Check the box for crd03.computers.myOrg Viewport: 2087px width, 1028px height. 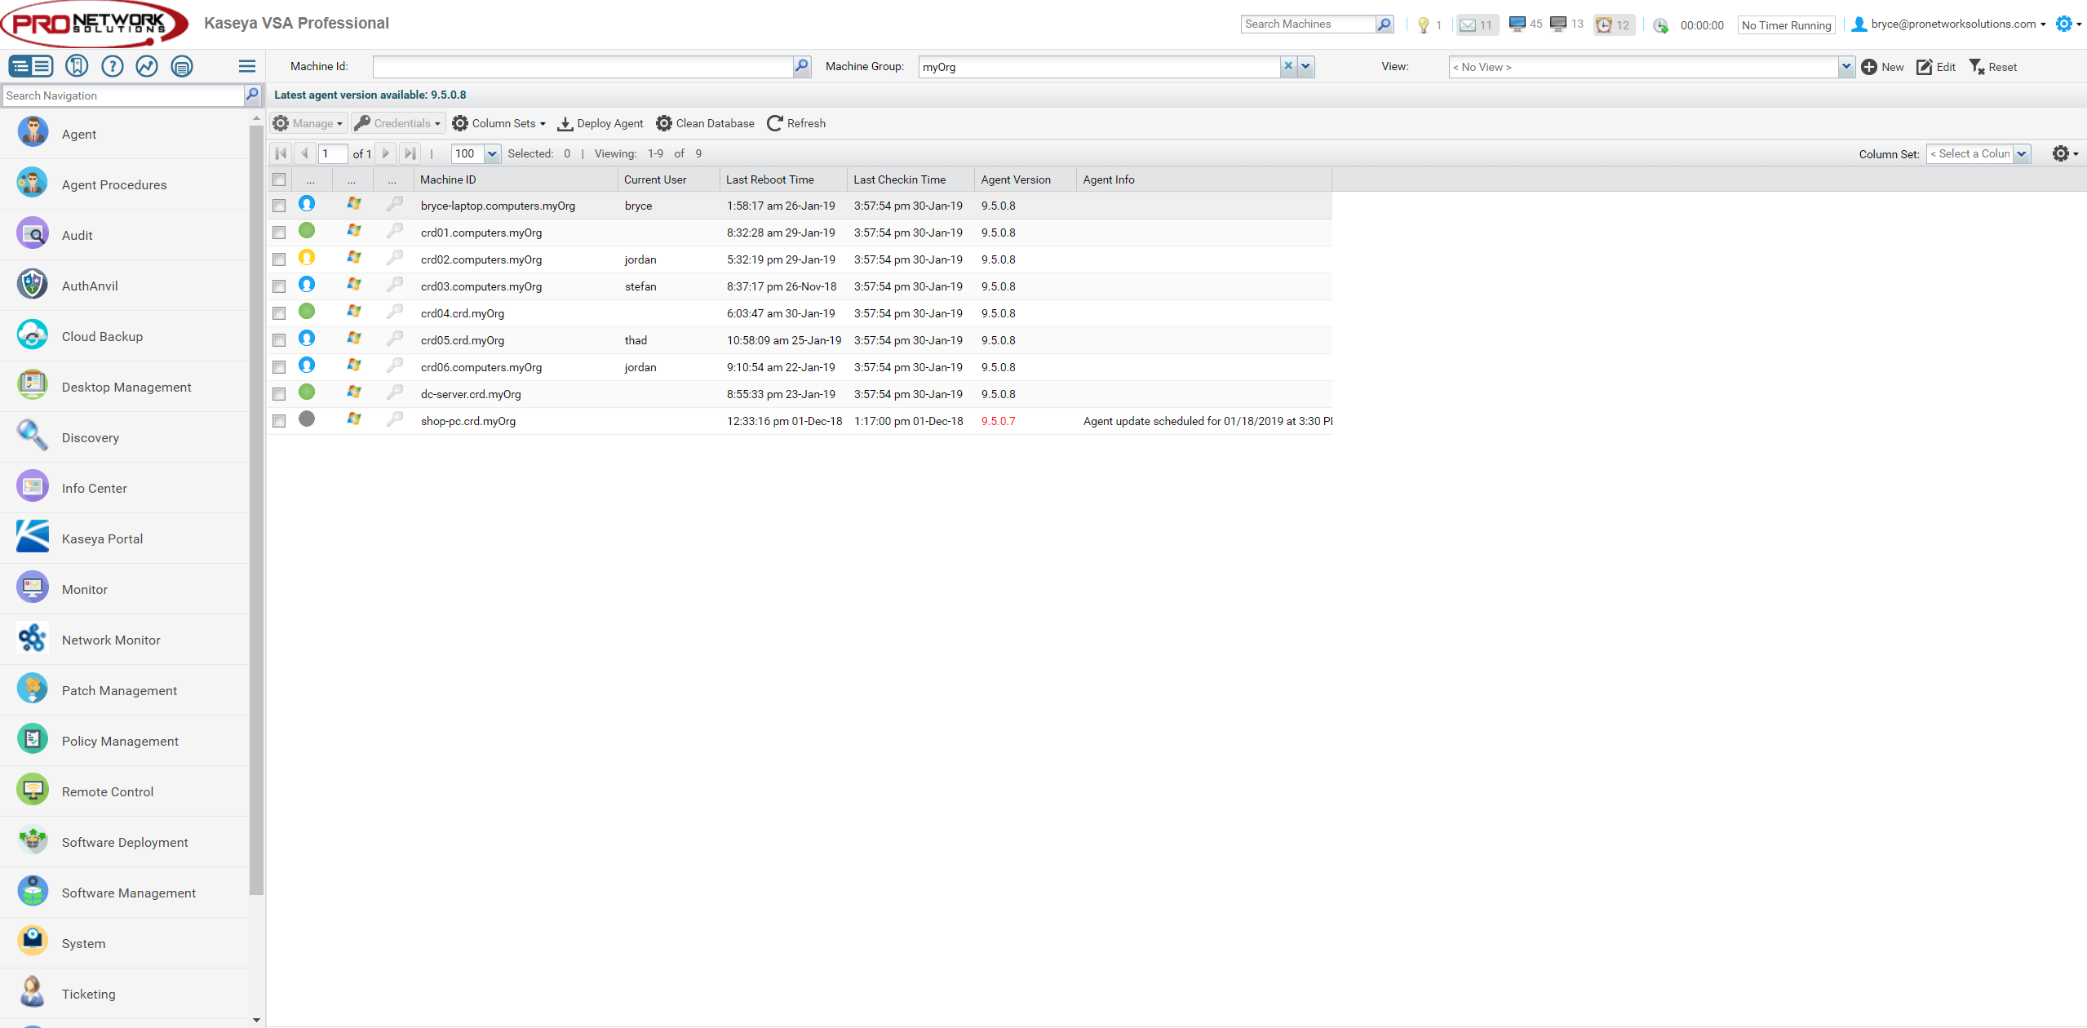coord(279,286)
